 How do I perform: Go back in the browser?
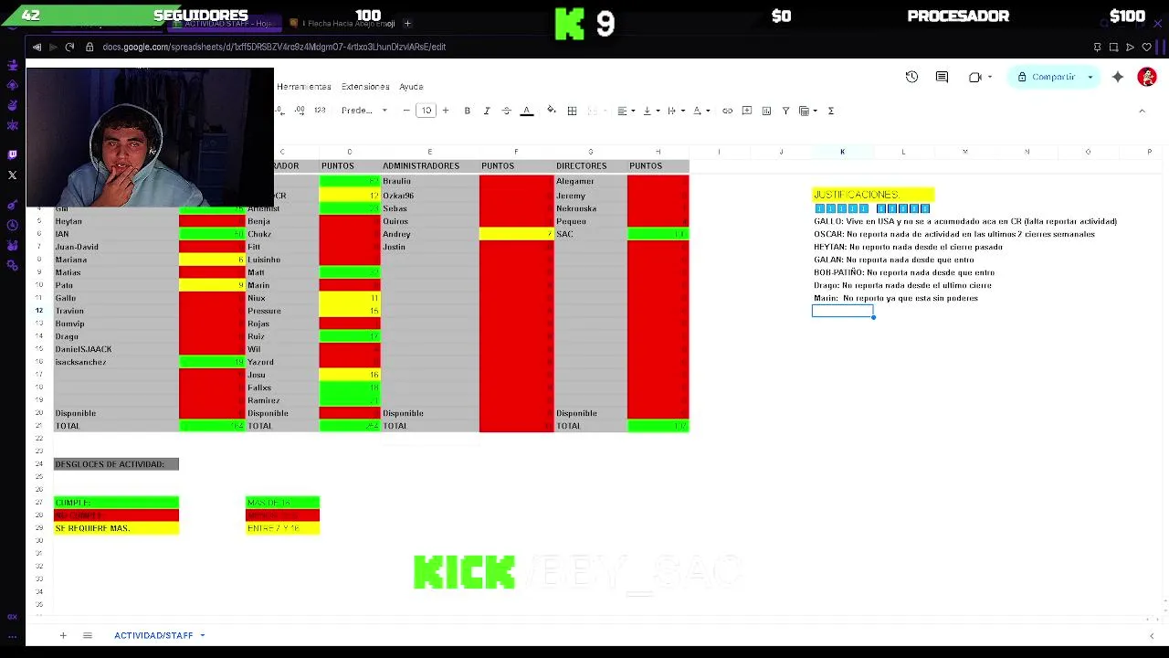(x=37, y=47)
